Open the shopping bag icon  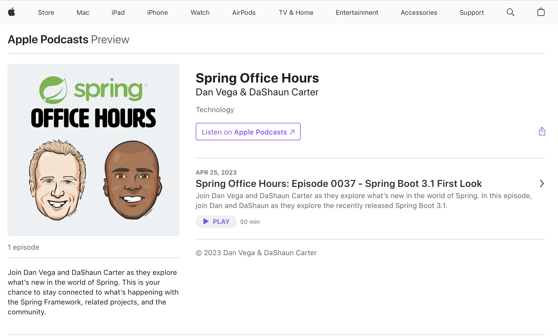coord(541,12)
